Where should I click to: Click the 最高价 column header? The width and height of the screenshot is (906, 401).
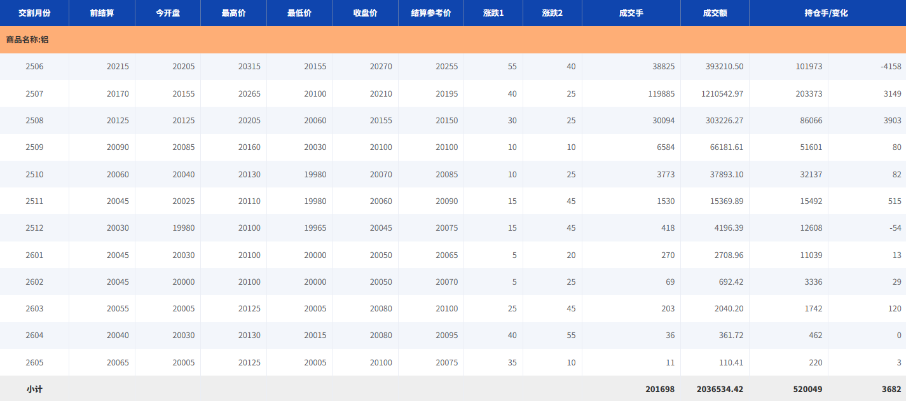tap(233, 13)
